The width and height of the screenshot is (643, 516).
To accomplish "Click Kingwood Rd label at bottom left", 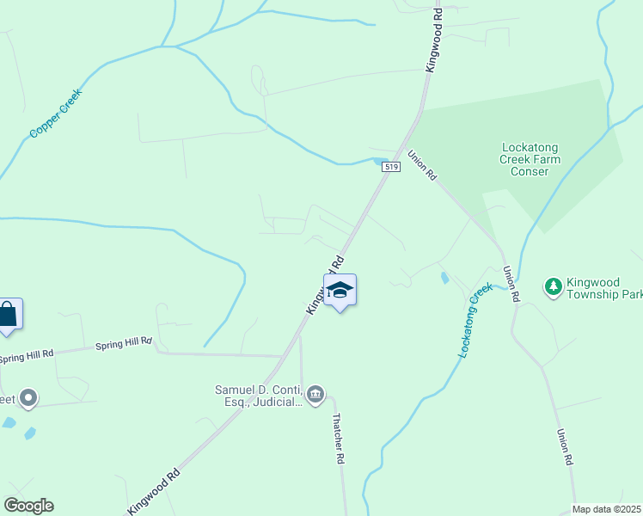I will [154, 491].
